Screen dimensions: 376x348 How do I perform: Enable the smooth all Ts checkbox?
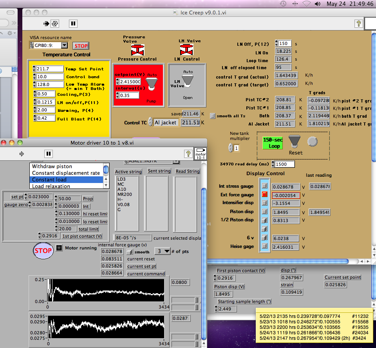click(213, 116)
